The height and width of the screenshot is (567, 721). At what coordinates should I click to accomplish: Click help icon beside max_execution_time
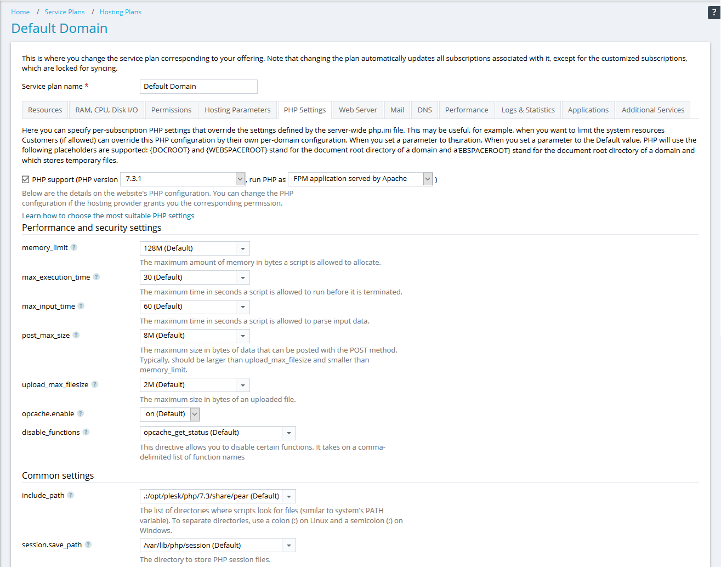[96, 277]
